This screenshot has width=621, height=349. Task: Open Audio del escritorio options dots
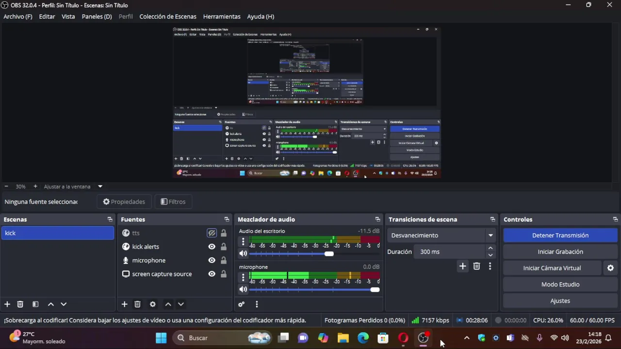243,241
